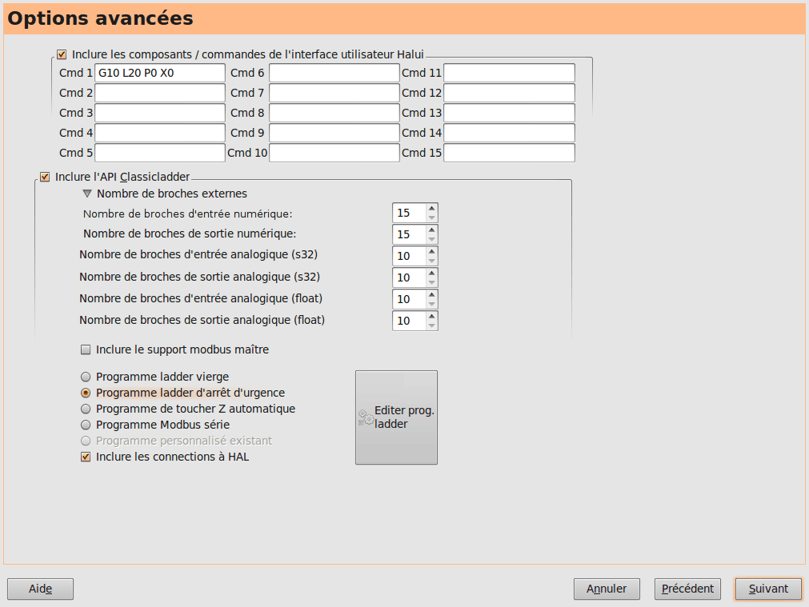Viewport: 809px width, 607px height.
Task: Decrease sortie analogique (s32) pin count
Action: (x=432, y=282)
